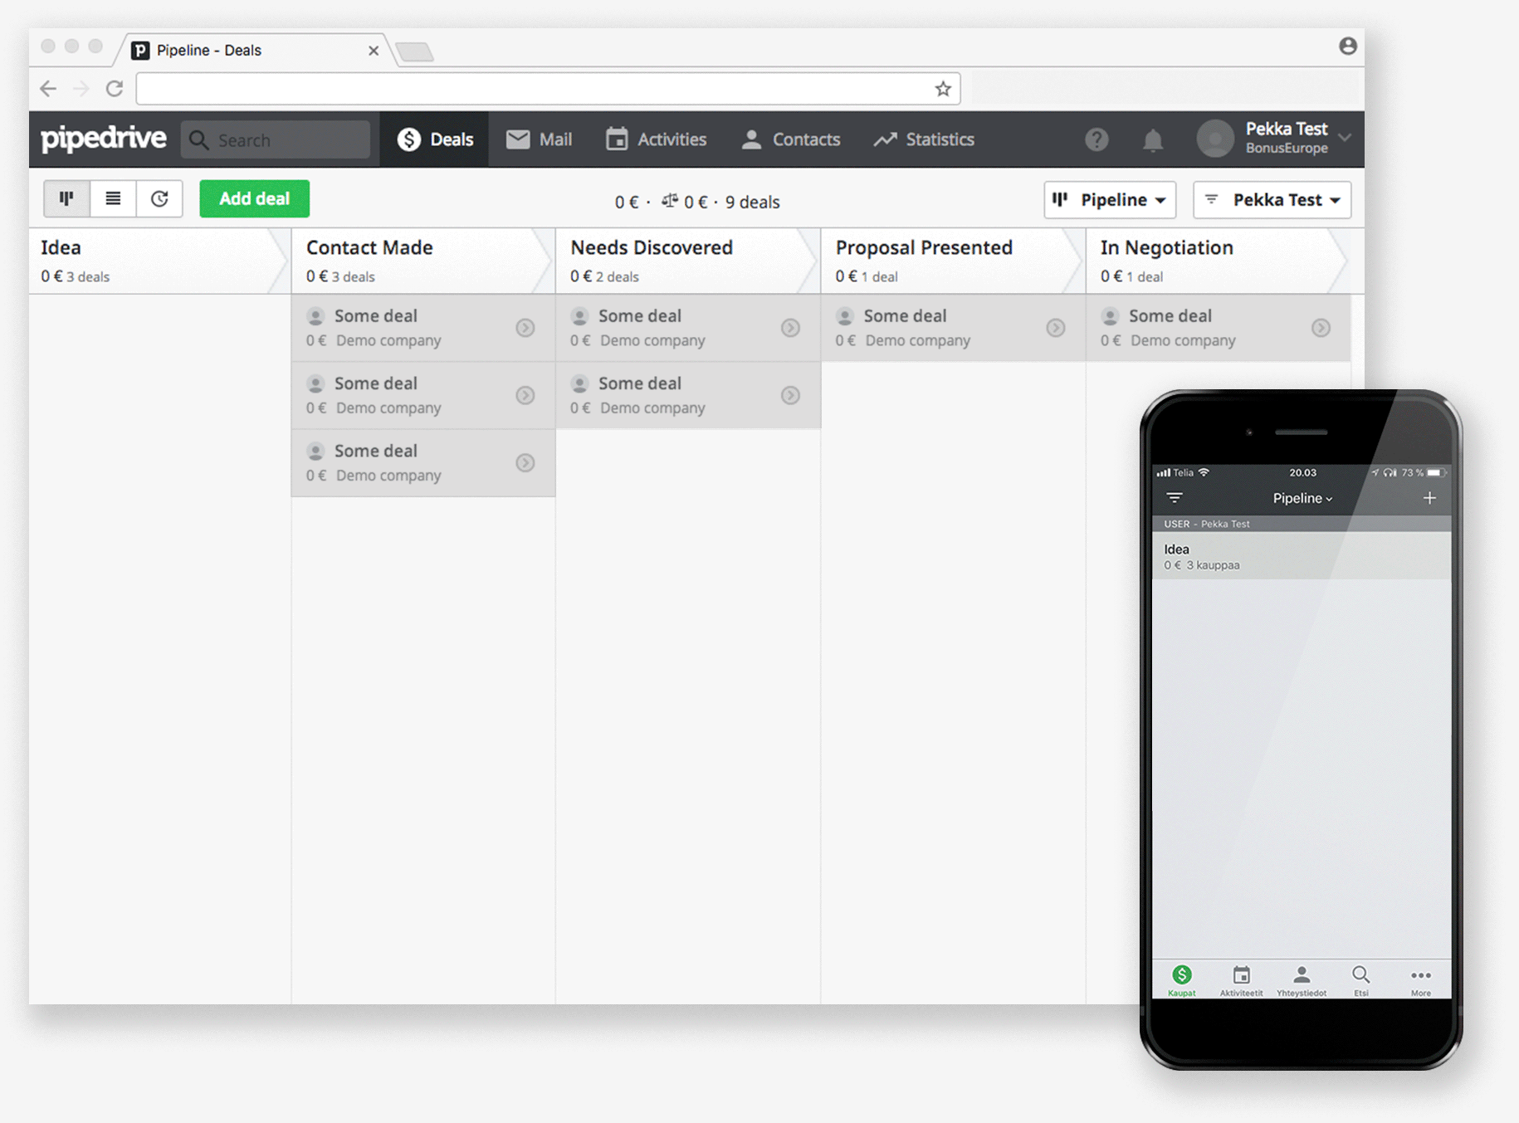1519x1123 pixels.
Task: Switch to forecast view icon
Action: click(x=159, y=198)
